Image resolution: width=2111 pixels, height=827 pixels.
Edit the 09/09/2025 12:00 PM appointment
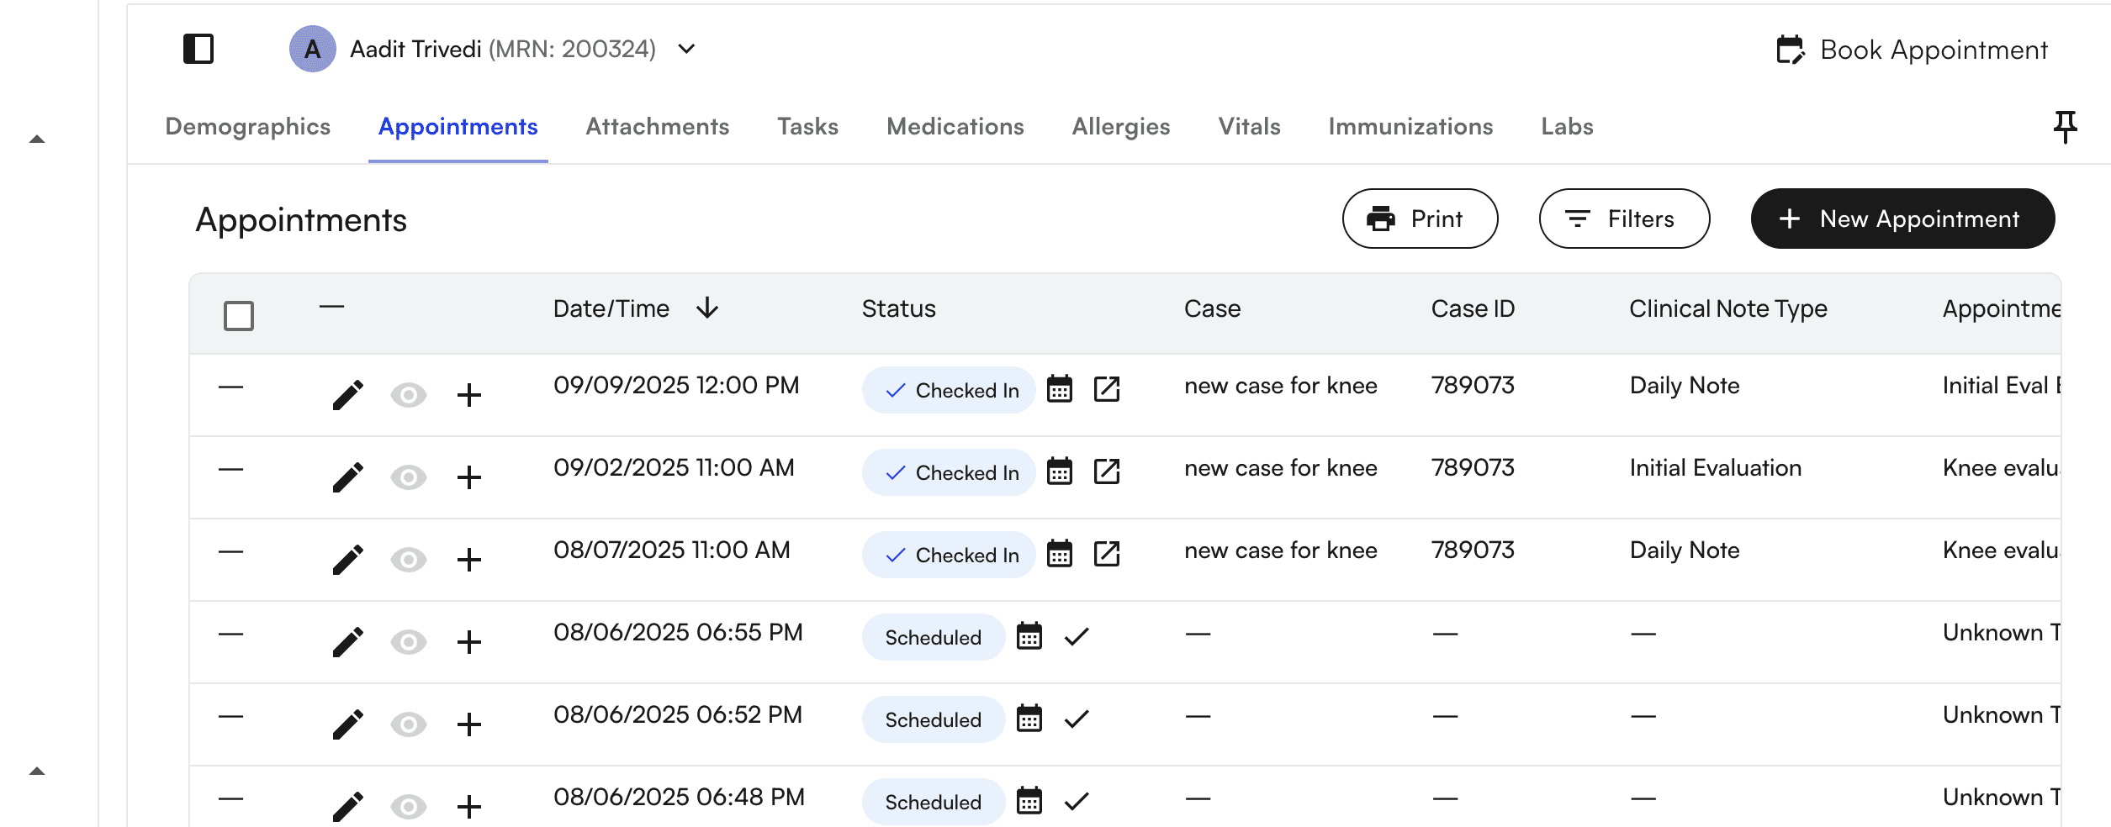click(x=347, y=394)
